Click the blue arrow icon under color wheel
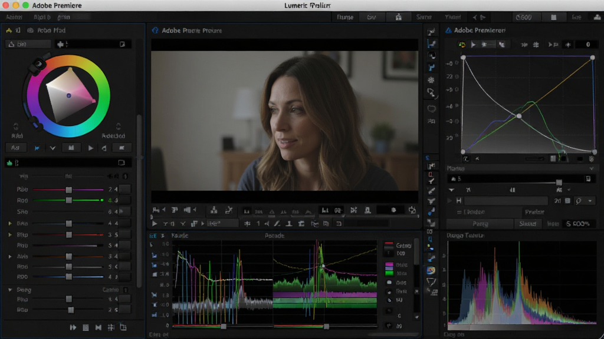604x339 pixels. pyautogui.click(x=37, y=148)
